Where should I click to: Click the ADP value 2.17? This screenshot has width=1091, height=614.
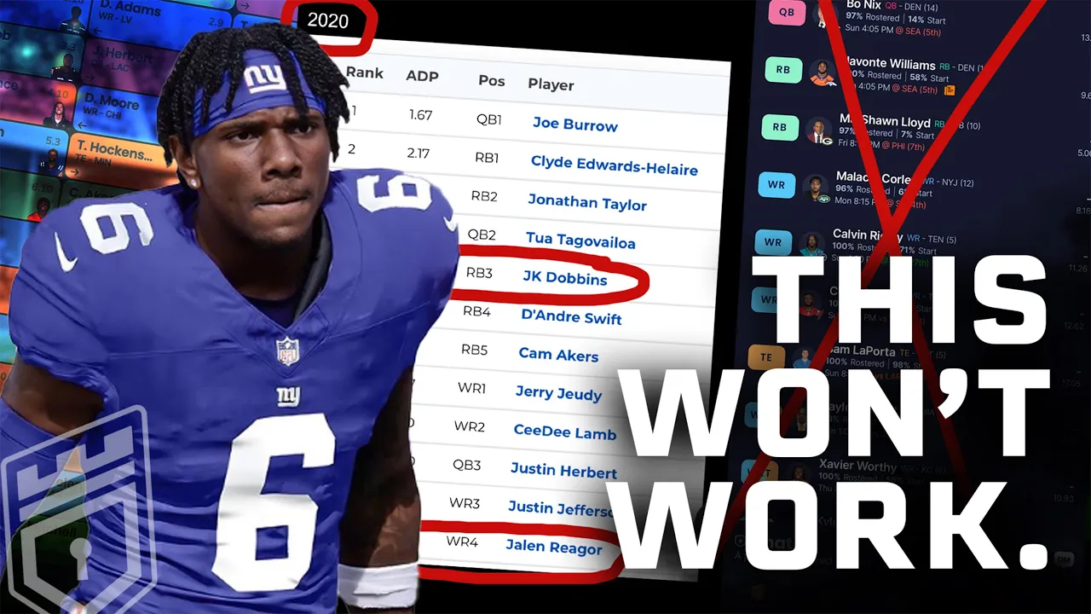click(418, 153)
